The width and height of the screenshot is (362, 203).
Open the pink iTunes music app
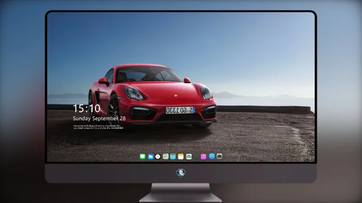(x=203, y=157)
